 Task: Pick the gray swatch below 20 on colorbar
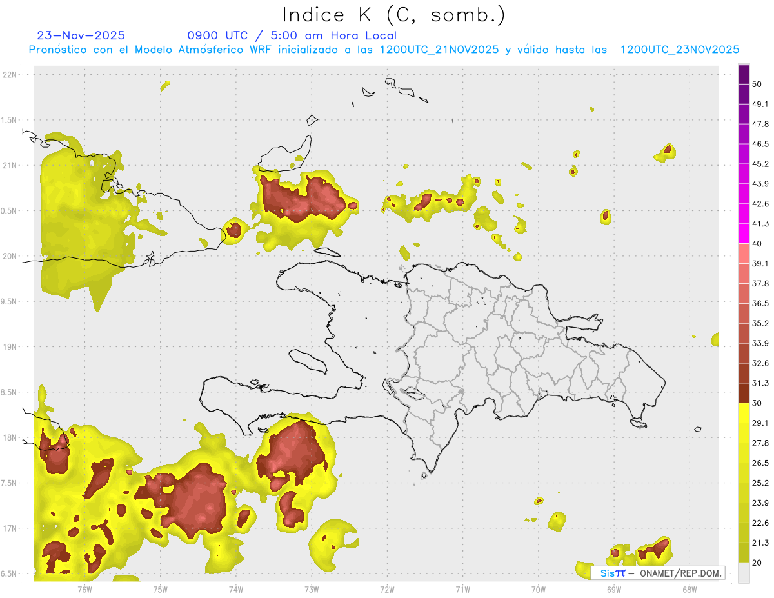tap(744, 573)
